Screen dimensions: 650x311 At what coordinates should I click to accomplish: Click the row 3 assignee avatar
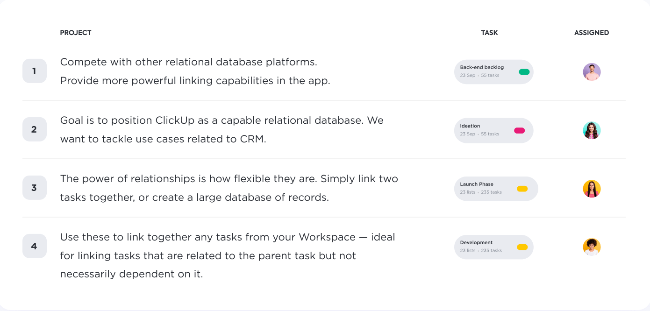pos(592,189)
